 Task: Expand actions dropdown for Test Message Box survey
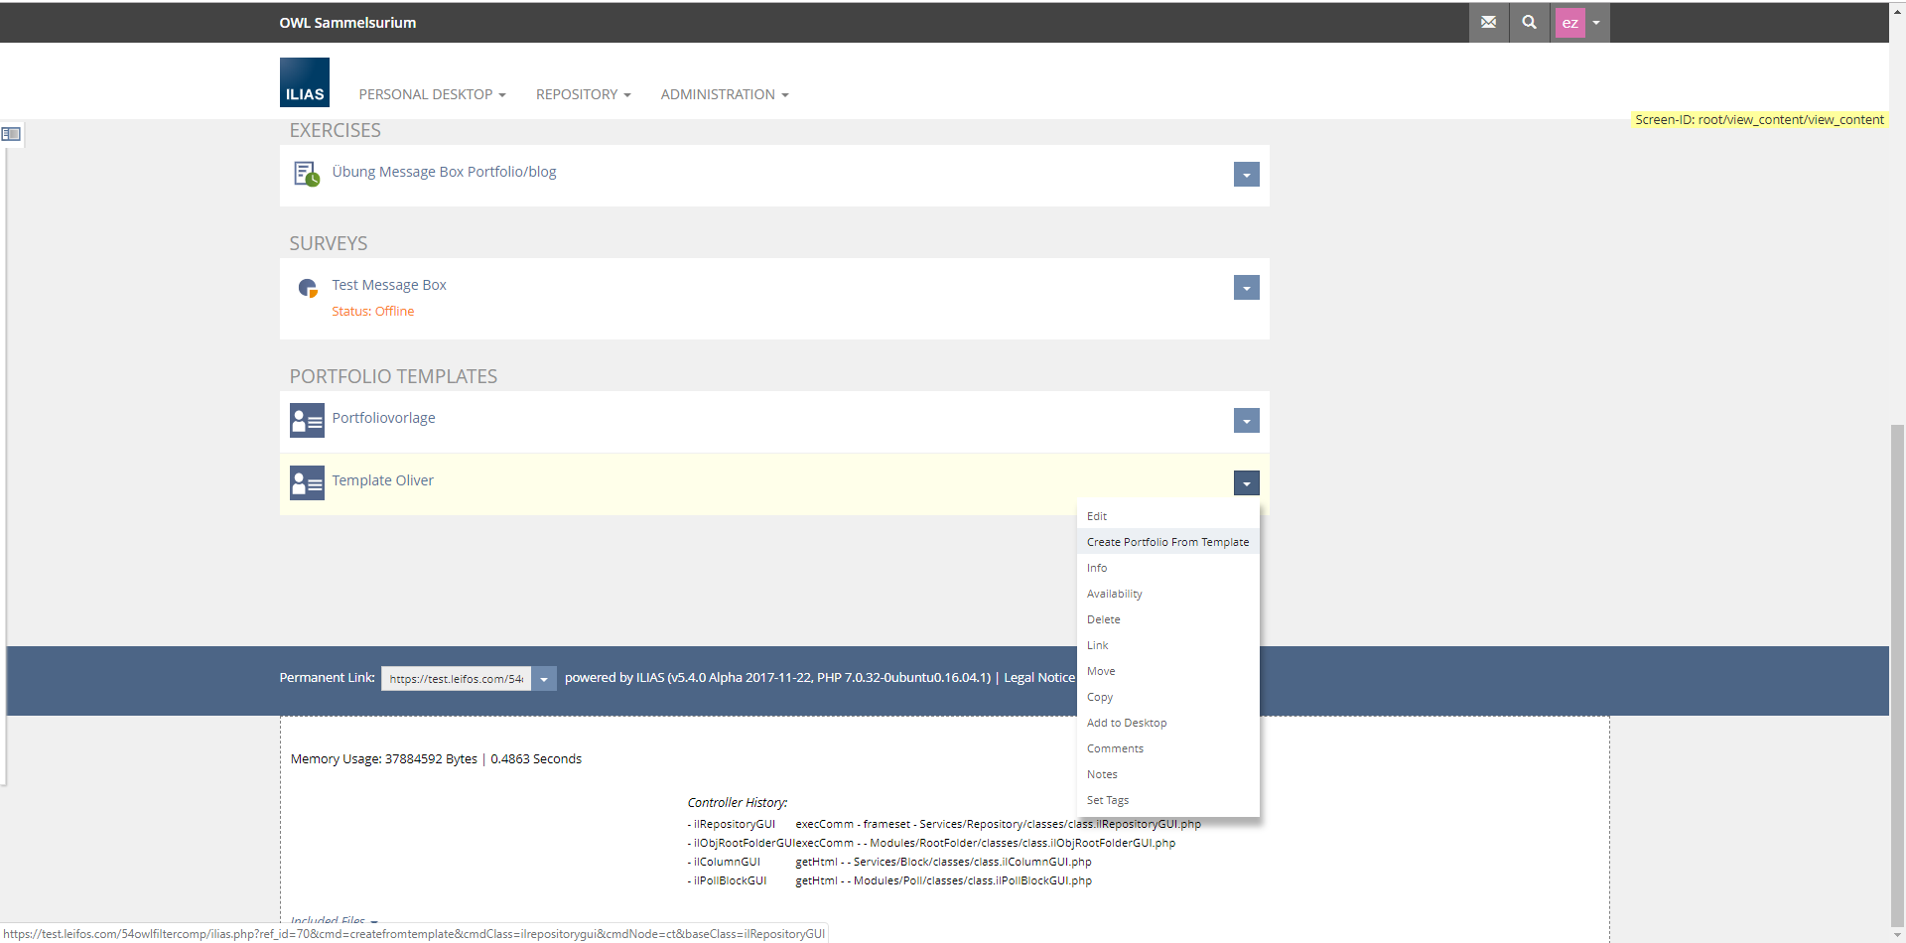pos(1246,288)
